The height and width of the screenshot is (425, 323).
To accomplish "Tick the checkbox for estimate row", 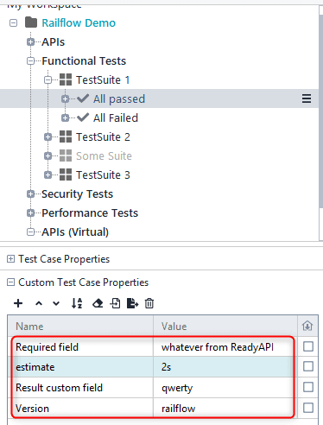I will point(308,366).
